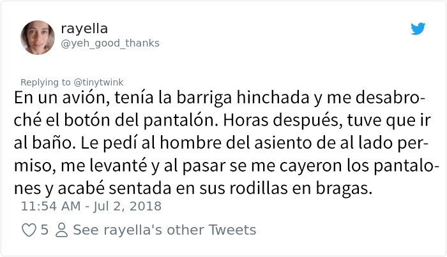Click the "Replying to" label
The width and height of the screenshot is (447, 257).
tap(46, 82)
